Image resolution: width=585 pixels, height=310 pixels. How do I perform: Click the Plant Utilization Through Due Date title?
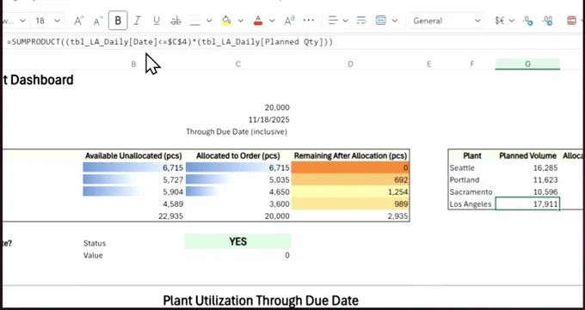(261, 301)
